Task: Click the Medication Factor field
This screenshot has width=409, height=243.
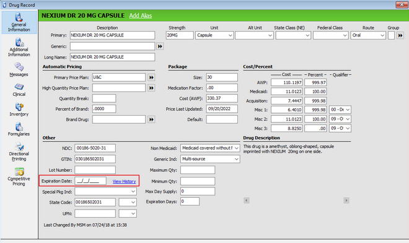Action: [222, 88]
